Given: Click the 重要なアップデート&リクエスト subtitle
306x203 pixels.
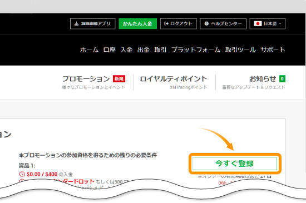Looking at the screenshot, I should (x=254, y=87).
